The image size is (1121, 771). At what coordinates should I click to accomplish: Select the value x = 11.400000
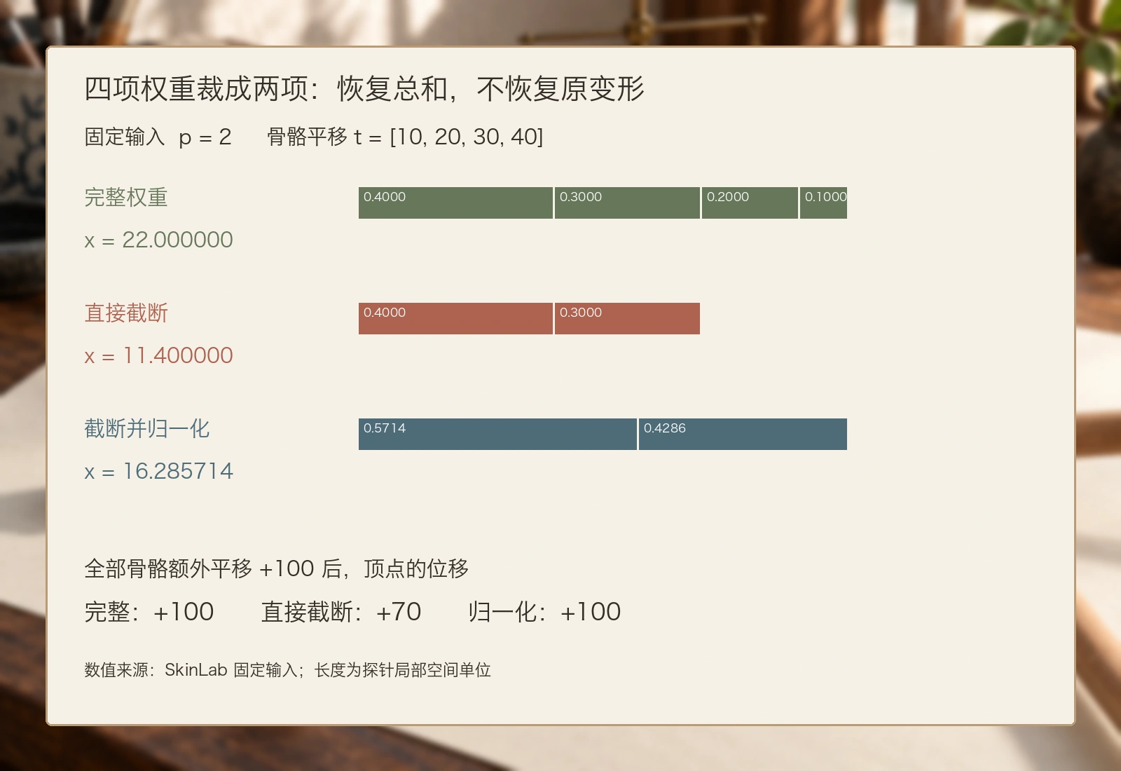pos(158,356)
